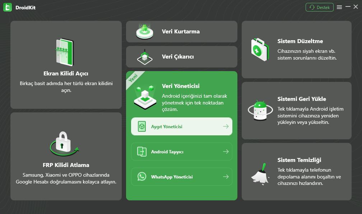
Task: Click text 'Tek tıklamayla Android işletim'
Action: click(x=310, y=109)
